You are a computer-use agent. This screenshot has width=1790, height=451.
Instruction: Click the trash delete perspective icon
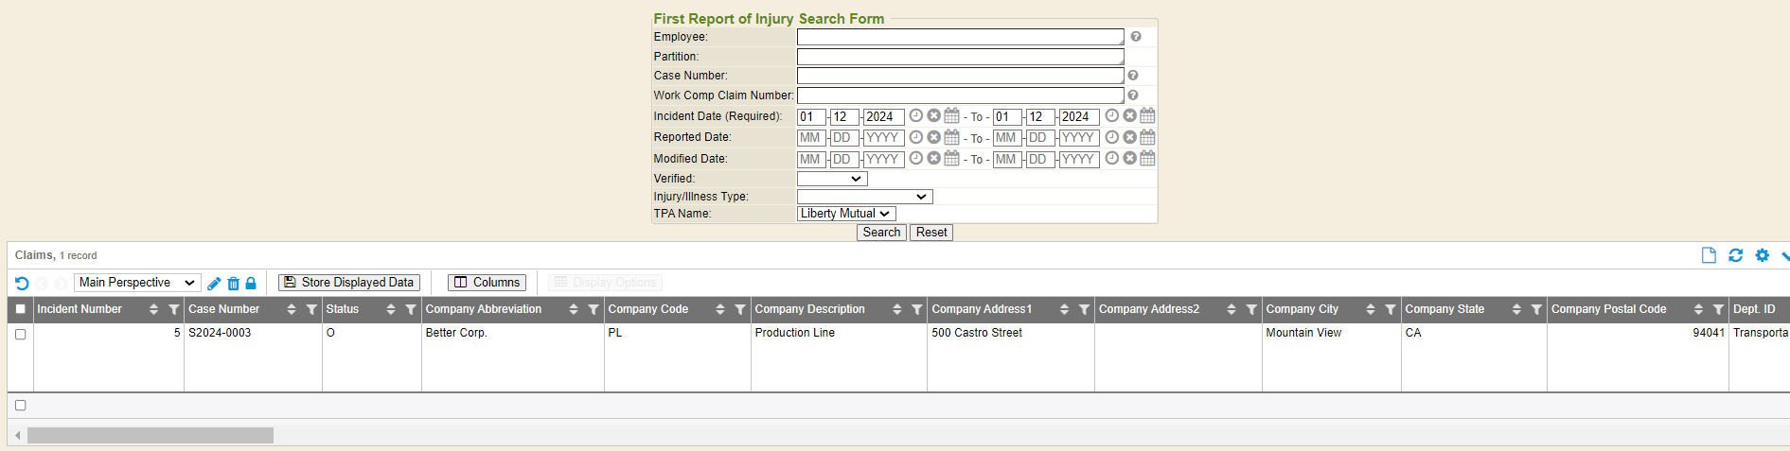click(233, 284)
